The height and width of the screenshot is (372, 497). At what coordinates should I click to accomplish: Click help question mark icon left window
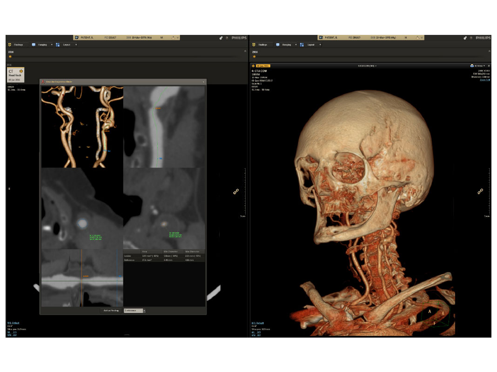tap(227, 38)
